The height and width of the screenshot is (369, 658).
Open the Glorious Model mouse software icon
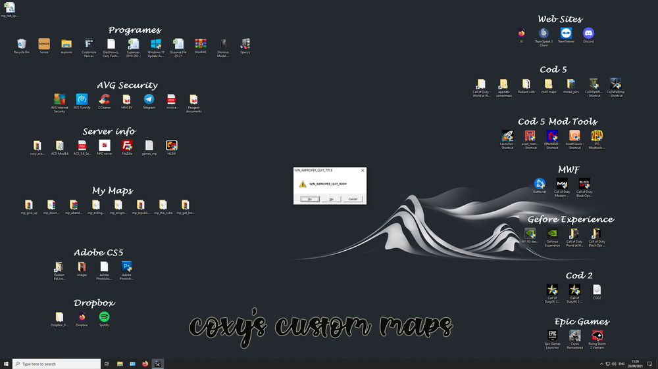(x=223, y=48)
